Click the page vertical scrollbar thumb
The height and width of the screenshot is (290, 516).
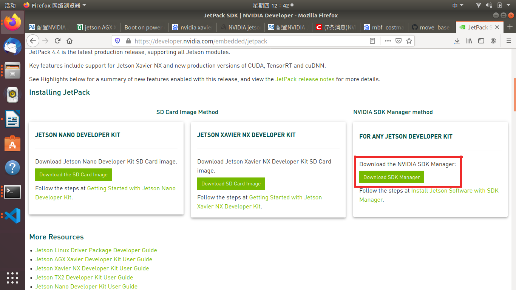click(514, 95)
